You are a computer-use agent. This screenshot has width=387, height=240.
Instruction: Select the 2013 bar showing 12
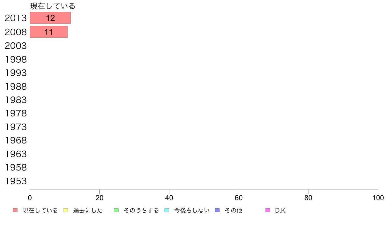click(x=50, y=18)
